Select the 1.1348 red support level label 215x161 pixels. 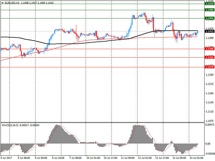[x=209, y=49]
